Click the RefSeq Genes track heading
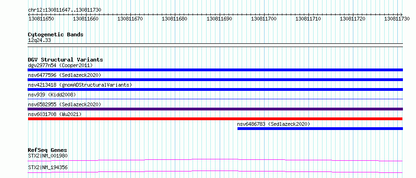This screenshot has height=178, width=416. tap(48, 150)
